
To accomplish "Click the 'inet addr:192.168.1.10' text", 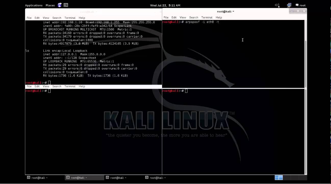I will point(62,22).
